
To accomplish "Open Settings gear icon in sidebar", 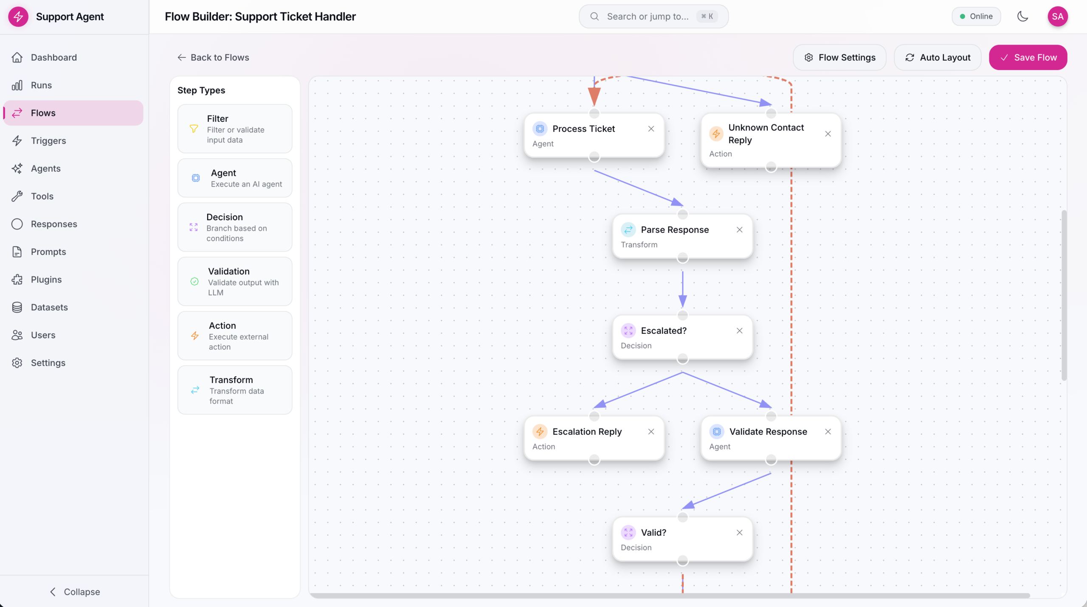I will pyautogui.click(x=17, y=363).
